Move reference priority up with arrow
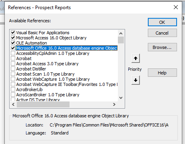 (x=135, y=58)
